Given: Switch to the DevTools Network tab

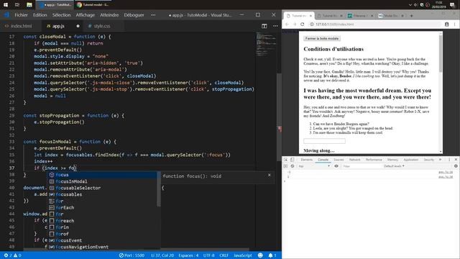Looking at the screenshot, I should pos(354,160).
